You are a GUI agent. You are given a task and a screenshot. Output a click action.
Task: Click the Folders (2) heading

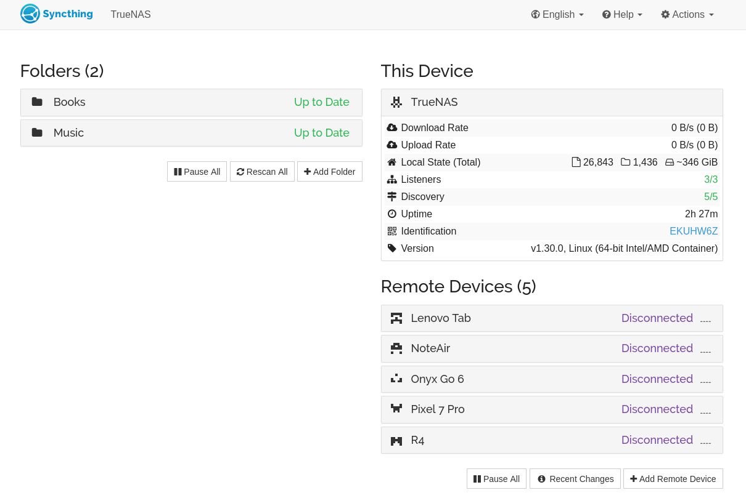(62, 71)
